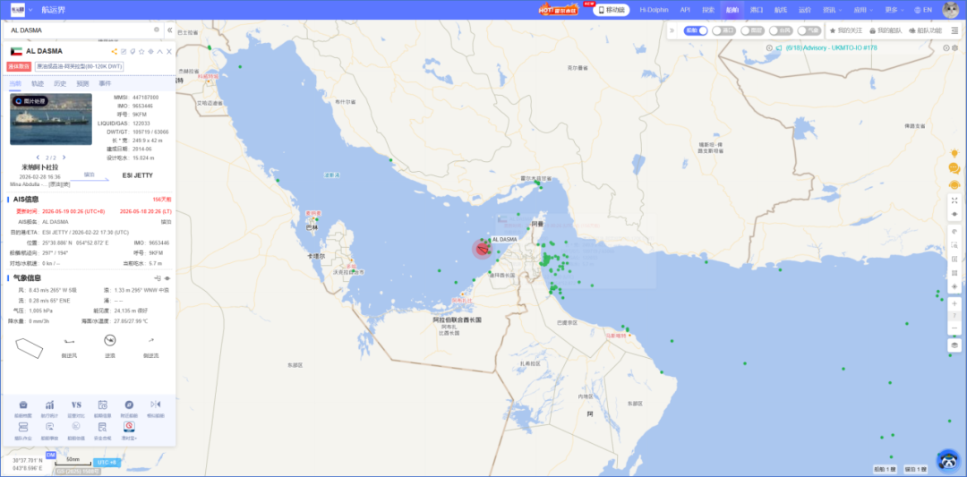The image size is (967, 477).
Task: Open 我的关注 favorites list
Action: coord(846,30)
